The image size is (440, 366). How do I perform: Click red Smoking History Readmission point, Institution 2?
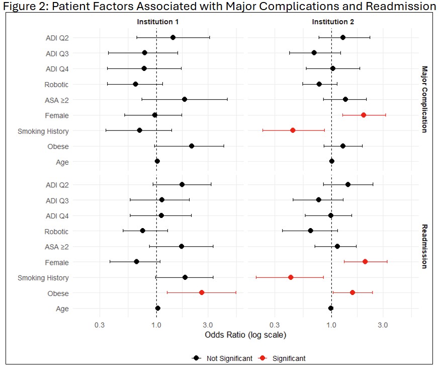point(291,277)
